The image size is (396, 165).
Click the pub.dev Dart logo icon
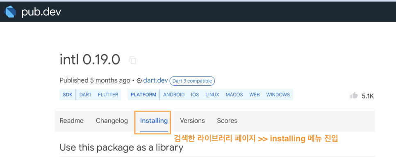tap(10, 12)
